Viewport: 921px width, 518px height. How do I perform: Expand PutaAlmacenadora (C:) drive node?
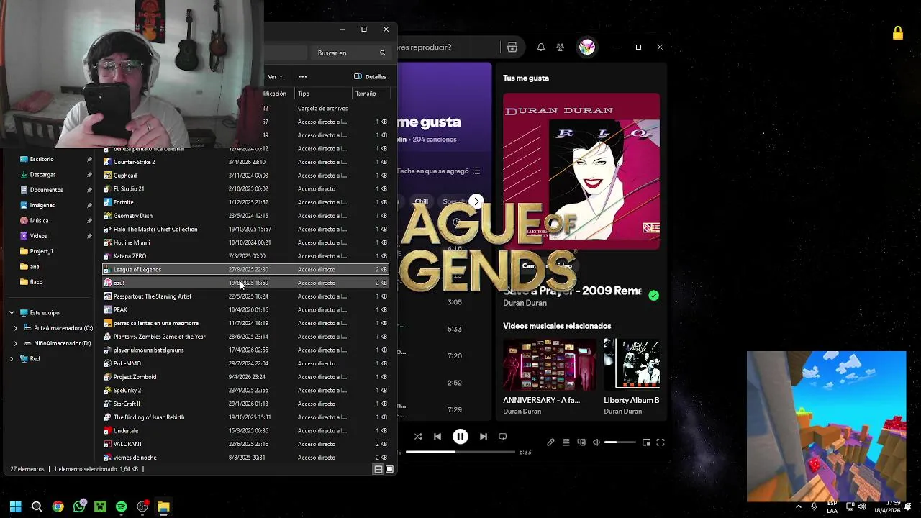[x=16, y=328]
